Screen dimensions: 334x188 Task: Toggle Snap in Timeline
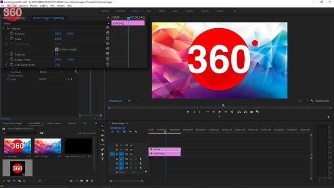[118, 132]
